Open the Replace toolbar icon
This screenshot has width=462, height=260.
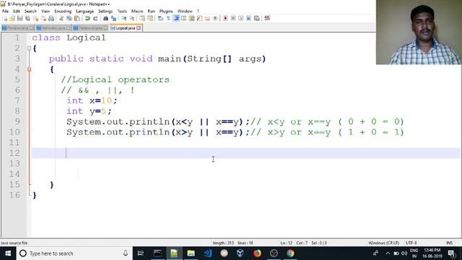click(x=113, y=18)
